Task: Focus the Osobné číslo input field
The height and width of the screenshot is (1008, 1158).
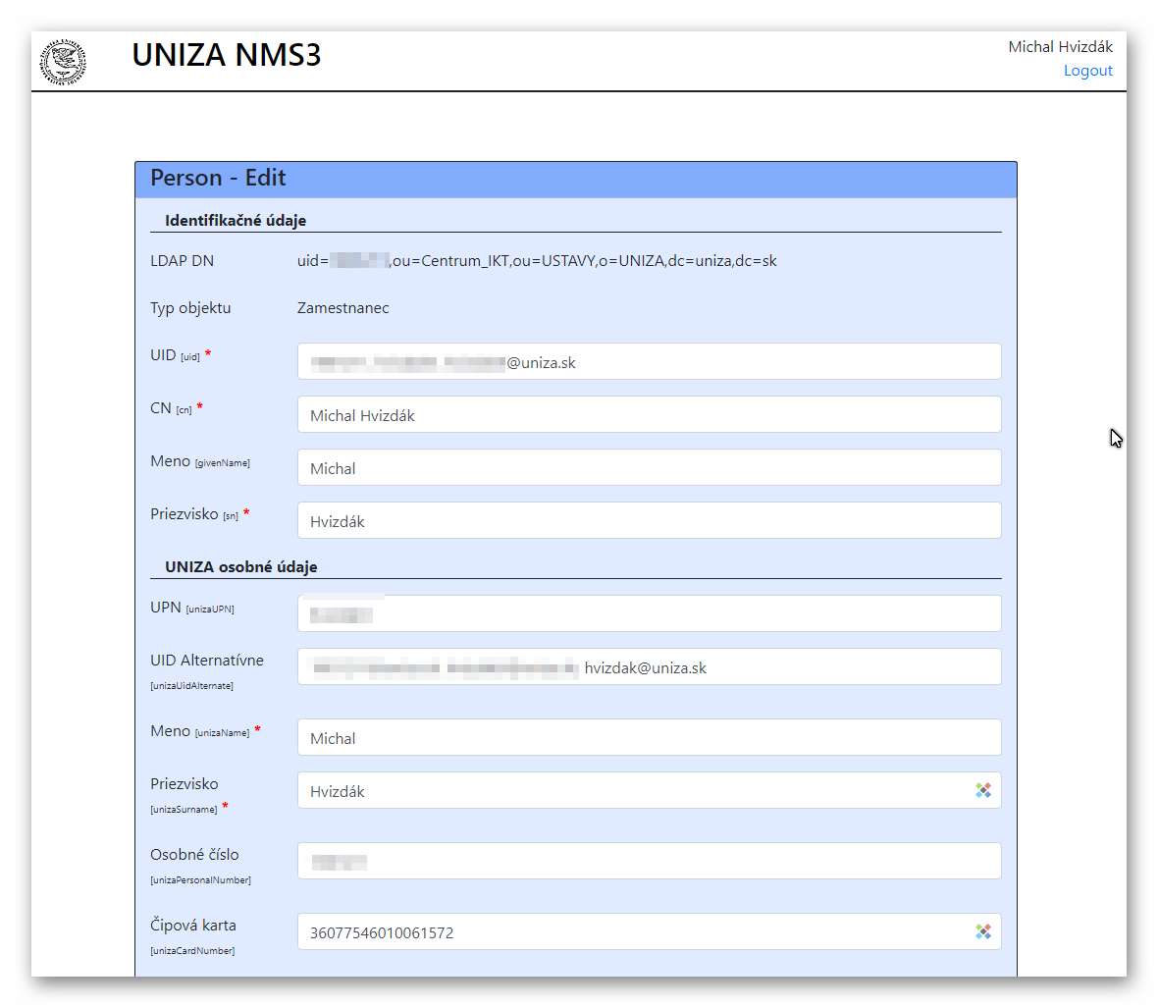Action: (x=648, y=861)
